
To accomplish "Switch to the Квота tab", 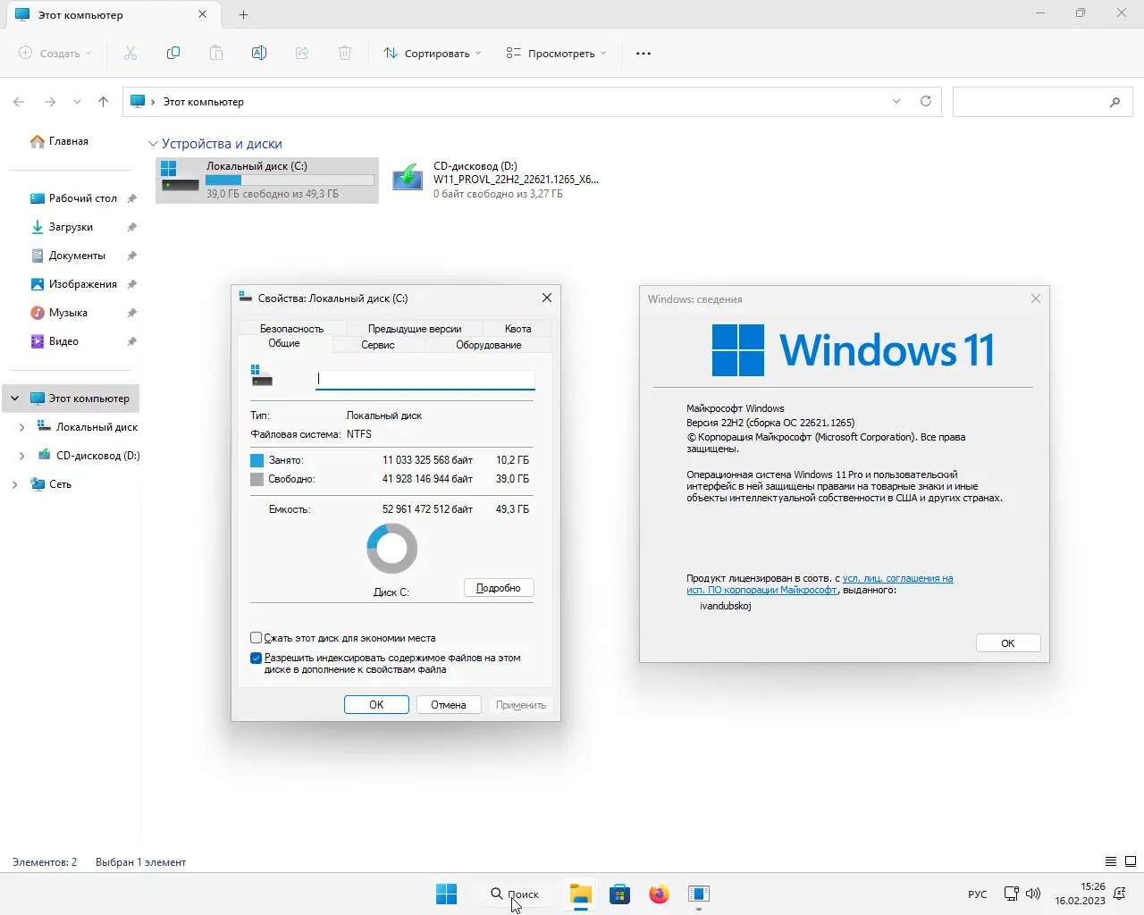I will (x=517, y=329).
